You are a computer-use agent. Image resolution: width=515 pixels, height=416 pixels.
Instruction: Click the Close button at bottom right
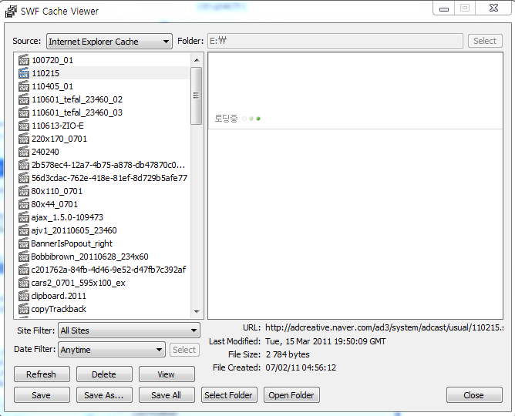point(474,395)
